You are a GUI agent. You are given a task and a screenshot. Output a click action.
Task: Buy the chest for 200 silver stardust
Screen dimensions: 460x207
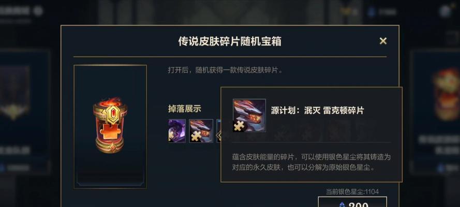352,202
